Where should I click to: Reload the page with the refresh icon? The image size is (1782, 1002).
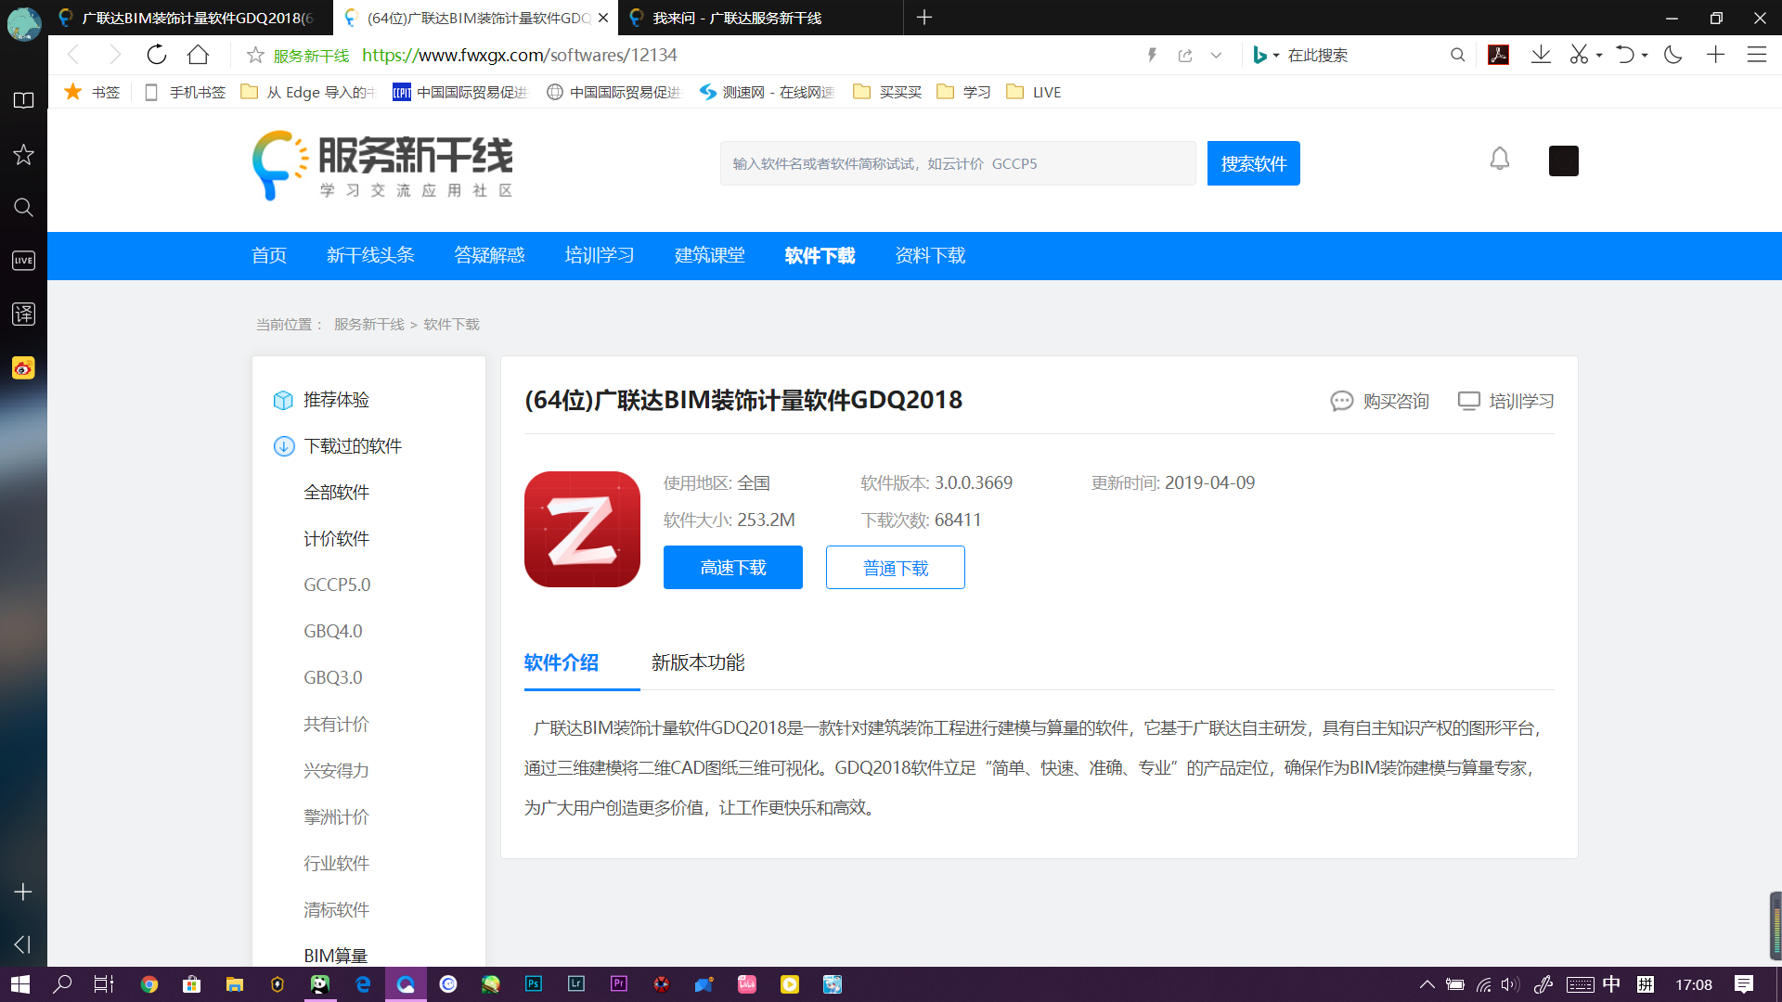[157, 55]
